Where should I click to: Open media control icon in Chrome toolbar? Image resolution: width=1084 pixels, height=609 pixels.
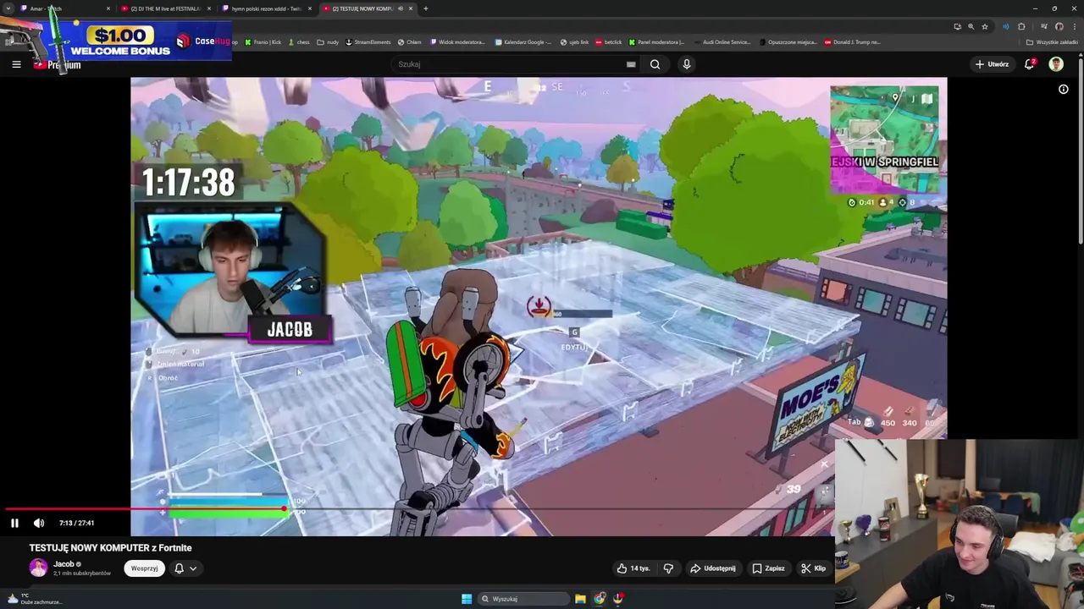click(1043, 26)
